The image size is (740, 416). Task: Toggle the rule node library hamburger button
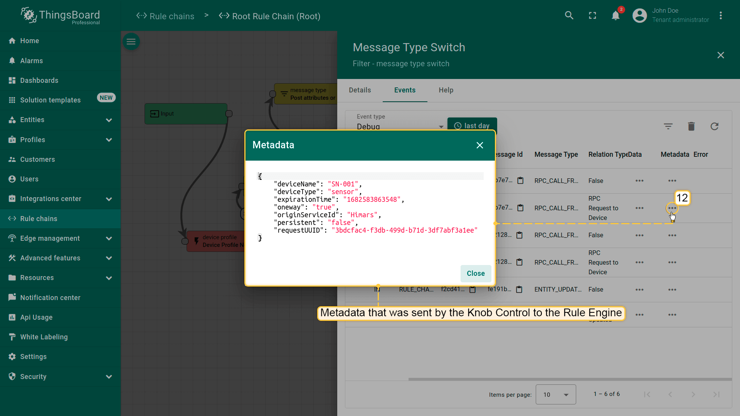[x=131, y=42]
